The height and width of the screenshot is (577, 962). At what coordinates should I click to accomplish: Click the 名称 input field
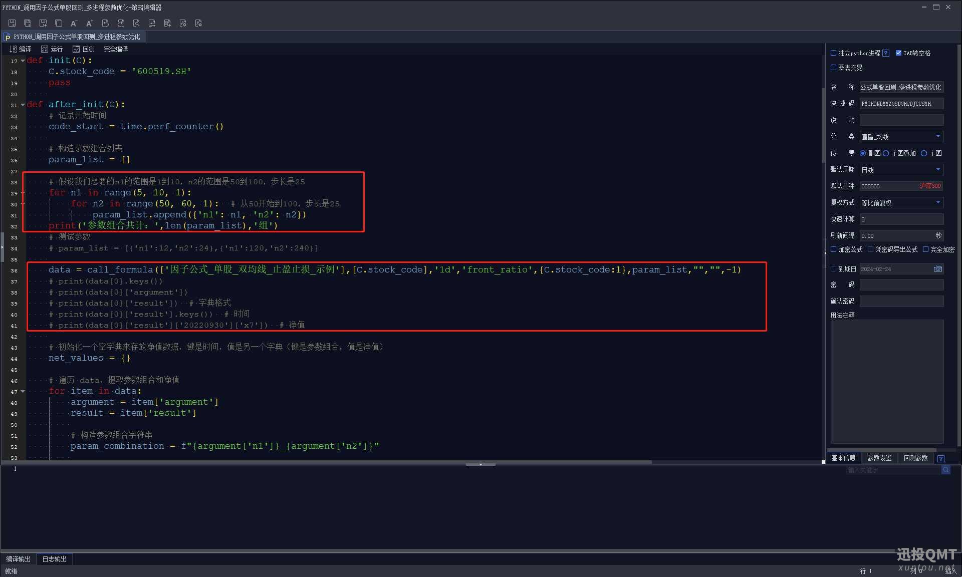click(901, 87)
